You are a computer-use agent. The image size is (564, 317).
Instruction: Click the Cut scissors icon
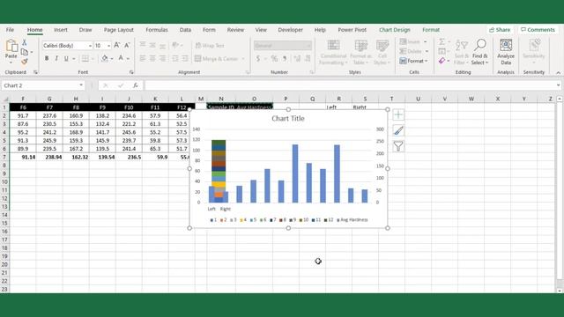click(x=24, y=42)
